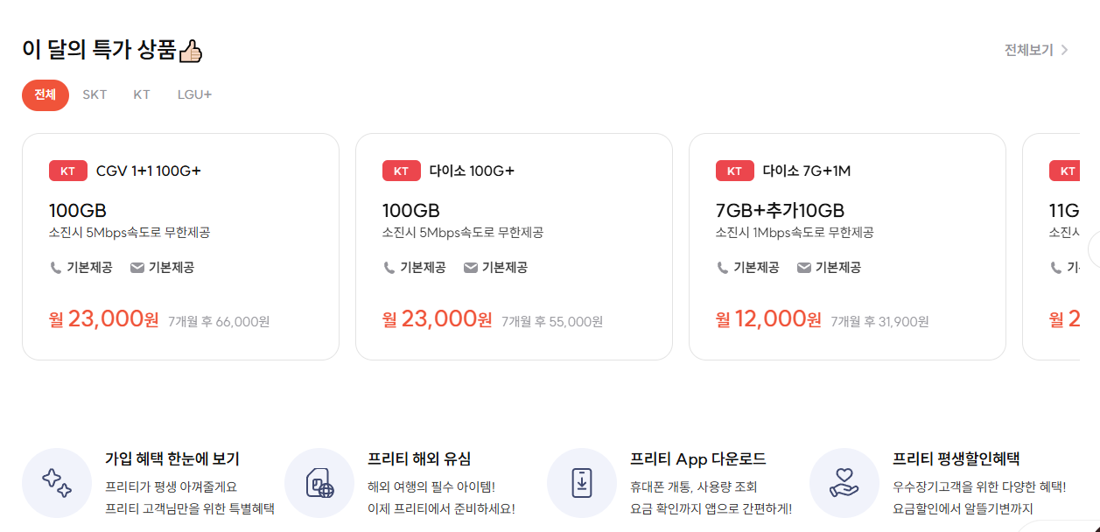The height and width of the screenshot is (532, 1100).
Task: Click KT badge on 다이소 7G+1M card
Action: [735, 171]
